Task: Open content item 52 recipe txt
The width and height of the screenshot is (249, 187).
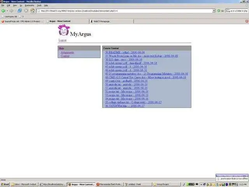Action: tap(127, 92)
